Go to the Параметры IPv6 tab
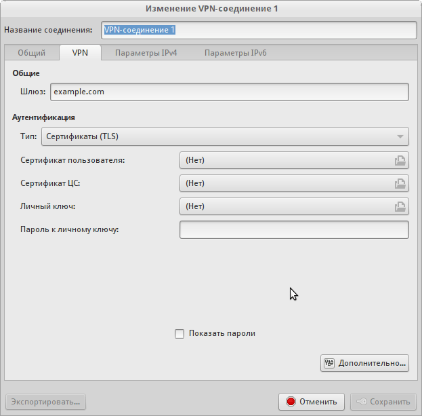This screenshot has height=416, width=422. (x=235, y=53)
